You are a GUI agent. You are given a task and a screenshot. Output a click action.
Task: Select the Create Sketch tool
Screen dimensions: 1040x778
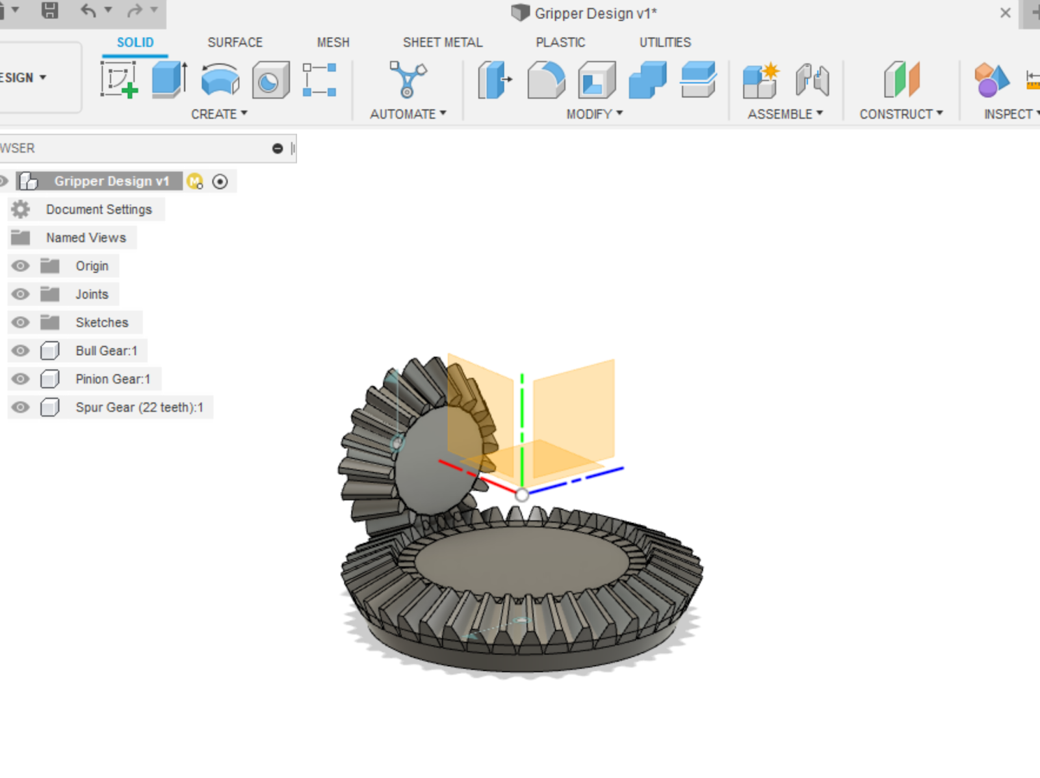coord(119,79)
